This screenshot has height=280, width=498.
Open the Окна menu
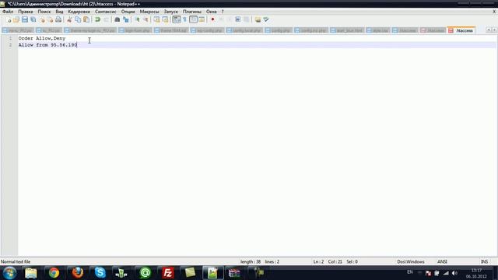click(x=211, y=12)
